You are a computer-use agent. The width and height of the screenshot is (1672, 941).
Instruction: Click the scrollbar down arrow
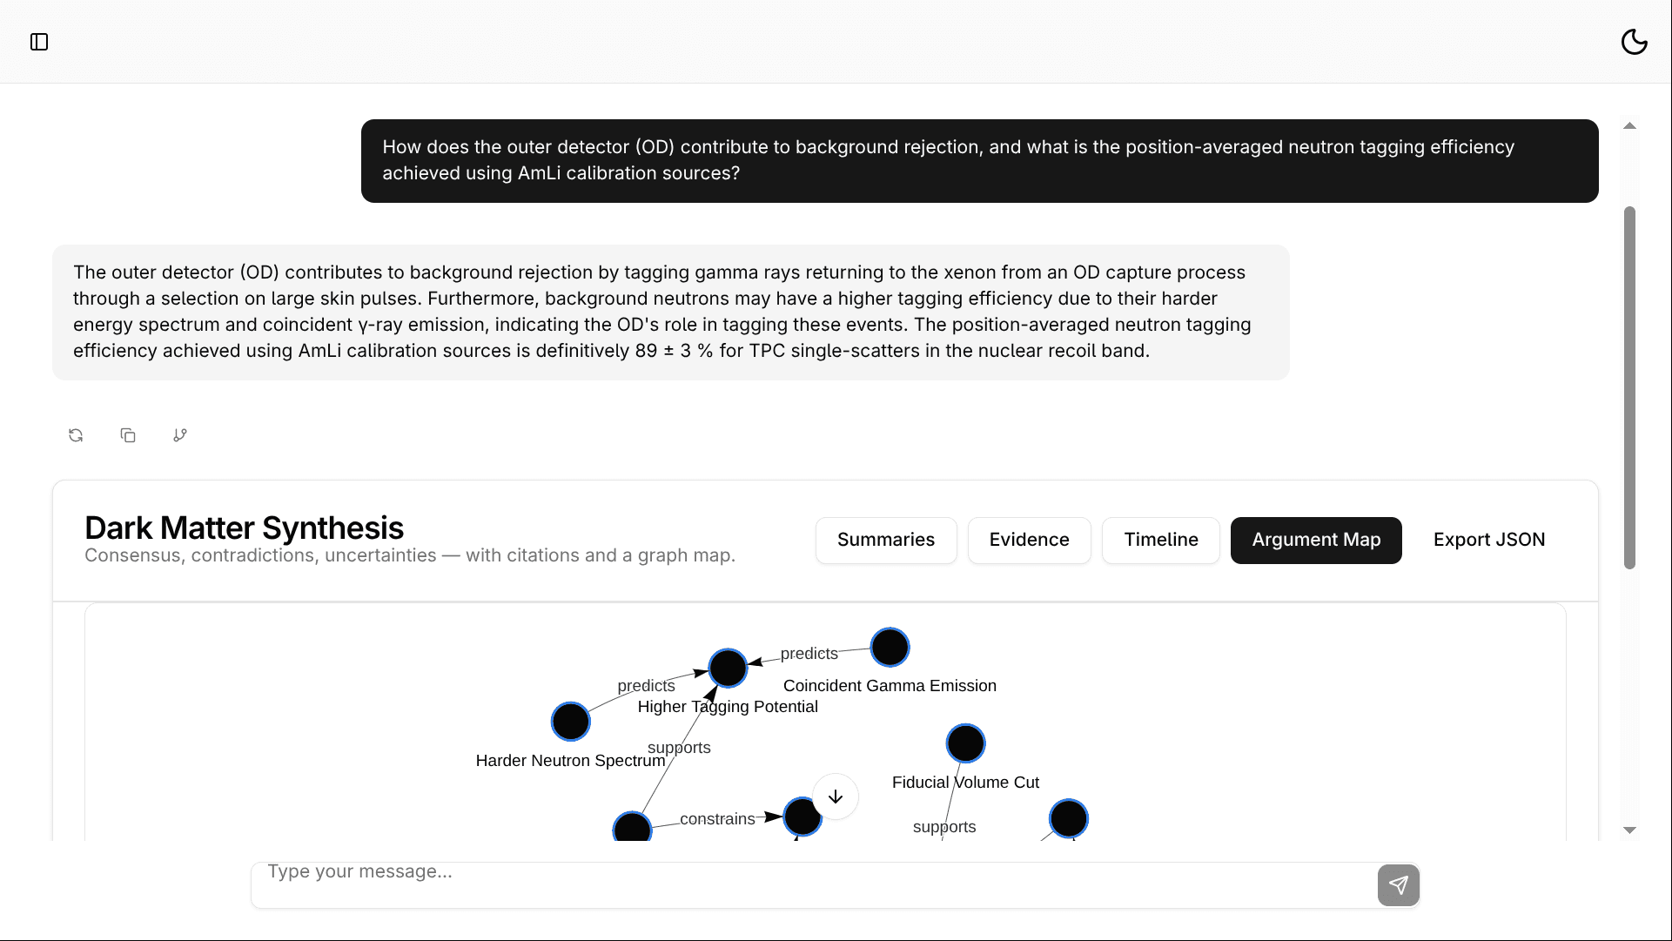[x=1629, y=830]
